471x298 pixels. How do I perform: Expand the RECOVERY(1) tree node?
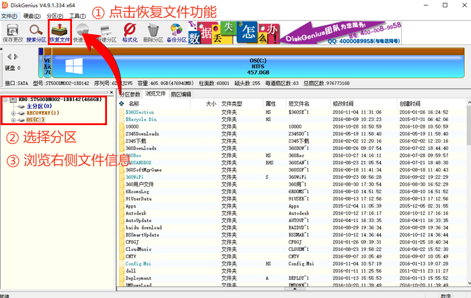pos(13,113)
